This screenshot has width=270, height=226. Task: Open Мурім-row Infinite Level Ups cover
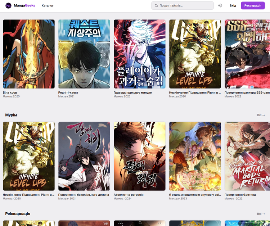pos(29,156)
